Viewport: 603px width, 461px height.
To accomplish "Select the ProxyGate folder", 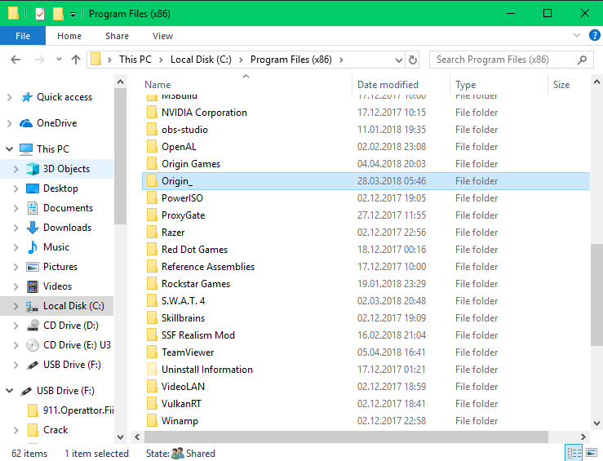I will 183,215.
